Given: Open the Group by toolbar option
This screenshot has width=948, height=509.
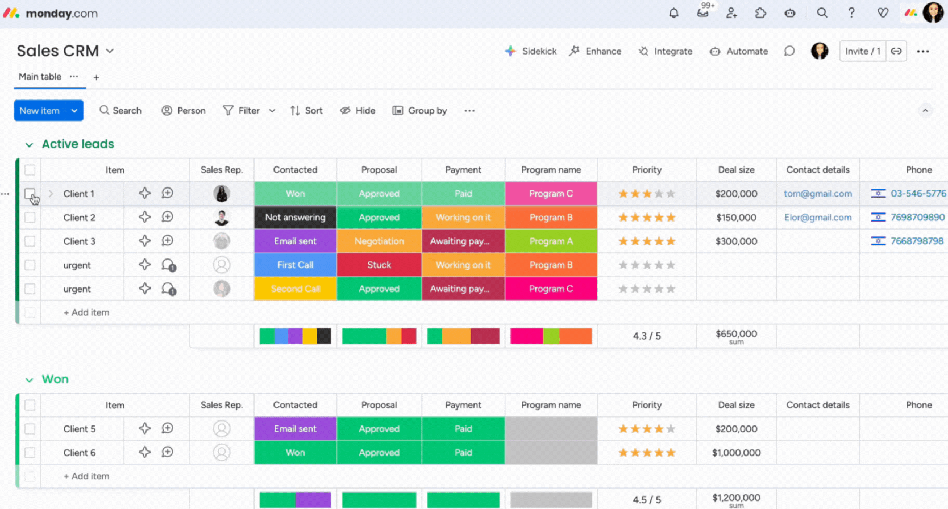Looking at the screenshot, I should point(419,111).
